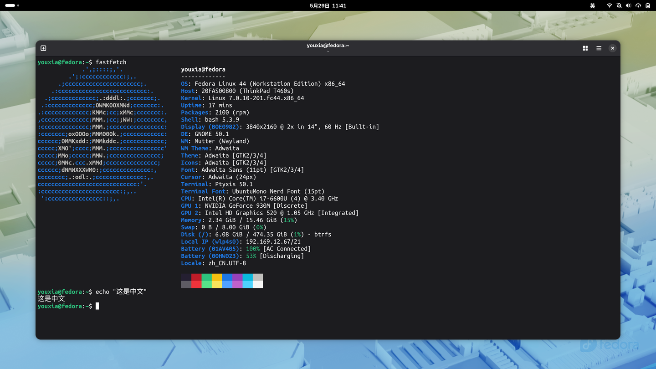This screenshot has height=369, width=656.
Task: Open the calendar from the 5月29日 11:41 clock
Action: click(x=328, y=5)
